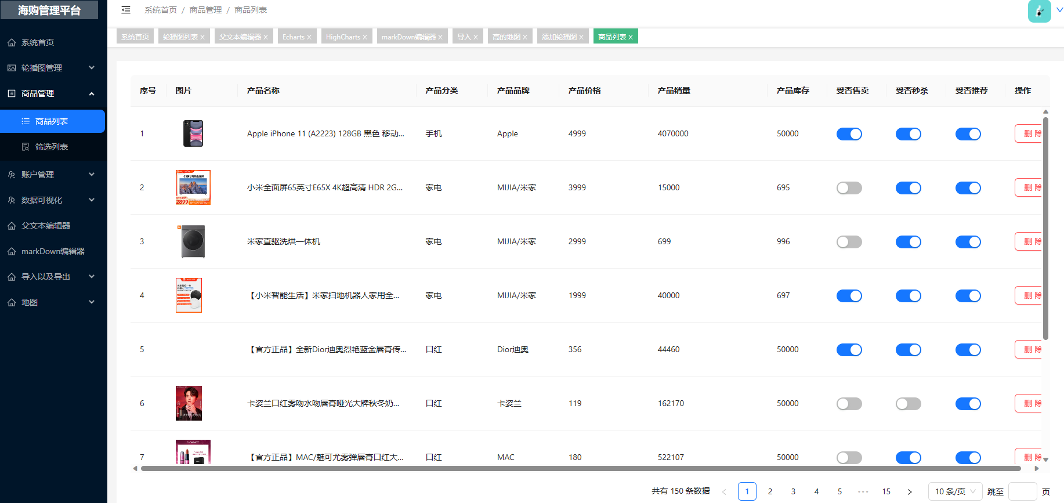Expand the 数据可视化 submenu
The image size is (1064, 503).
[92, 200]
